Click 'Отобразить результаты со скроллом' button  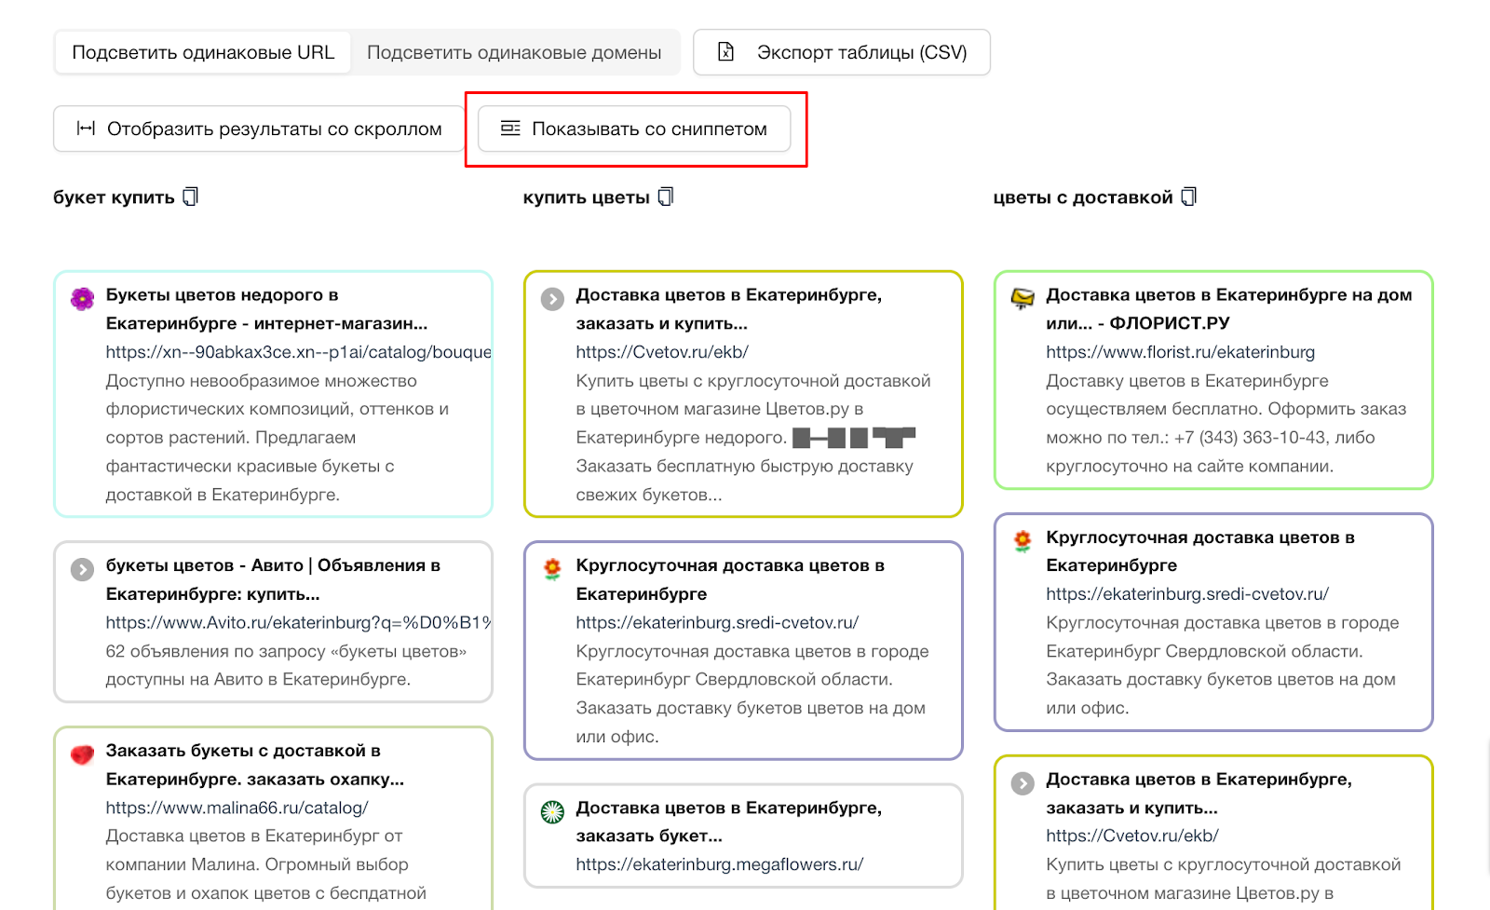tap(259, 129)
